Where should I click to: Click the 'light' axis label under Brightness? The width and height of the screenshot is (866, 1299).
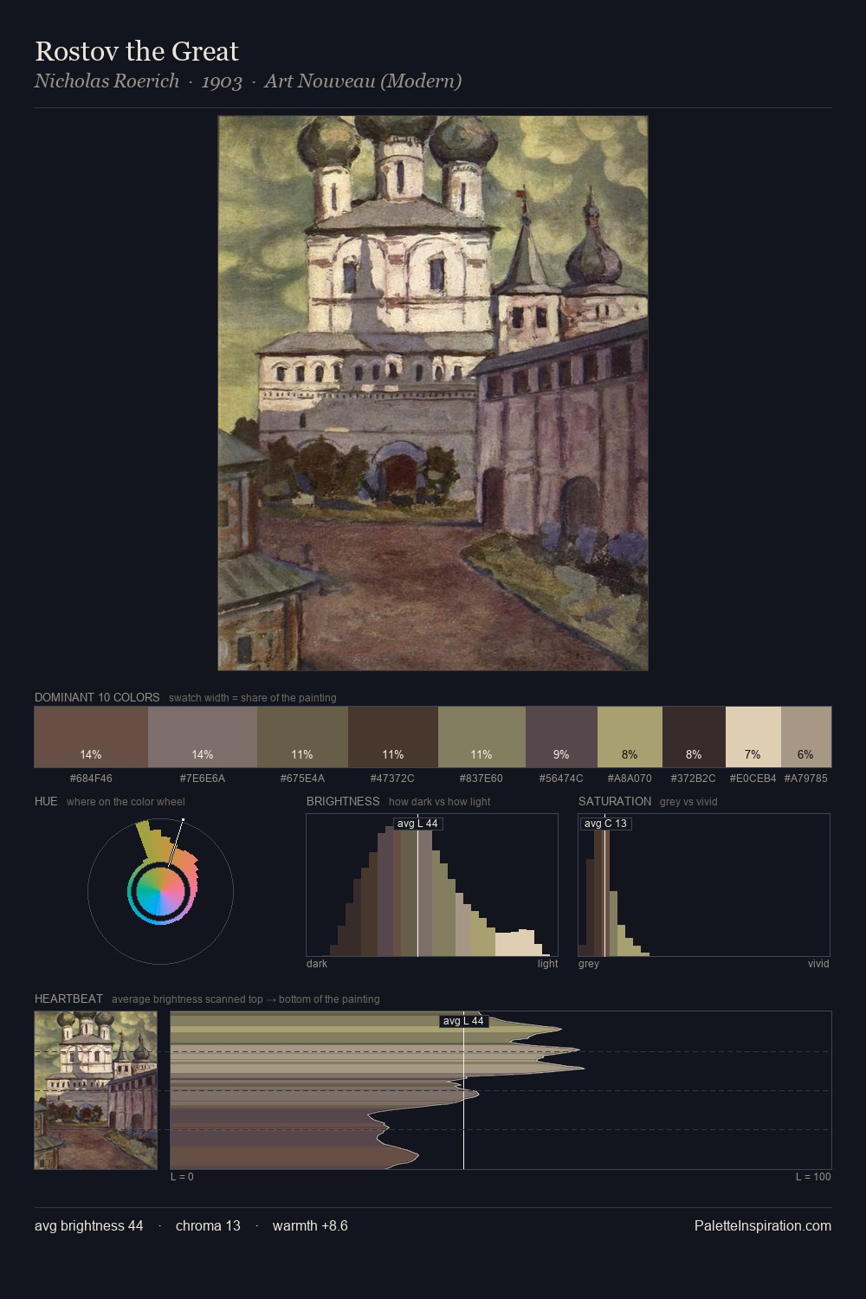(x=547, y=964)
